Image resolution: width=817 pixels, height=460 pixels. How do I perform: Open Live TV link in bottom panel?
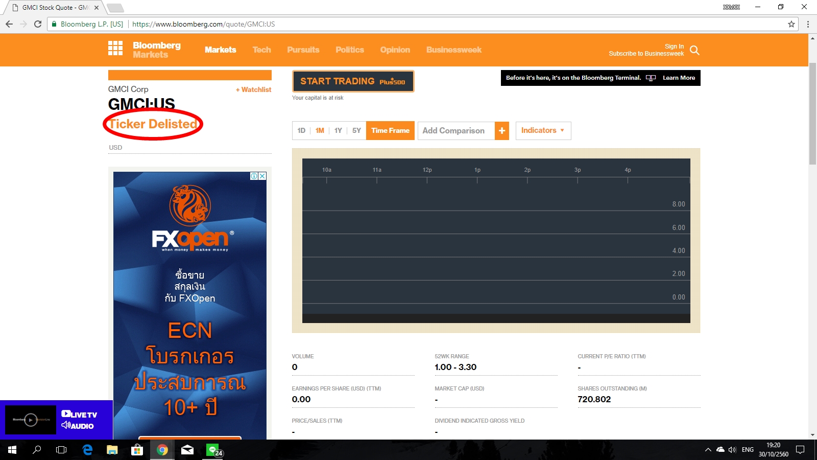tap(79, 415)
